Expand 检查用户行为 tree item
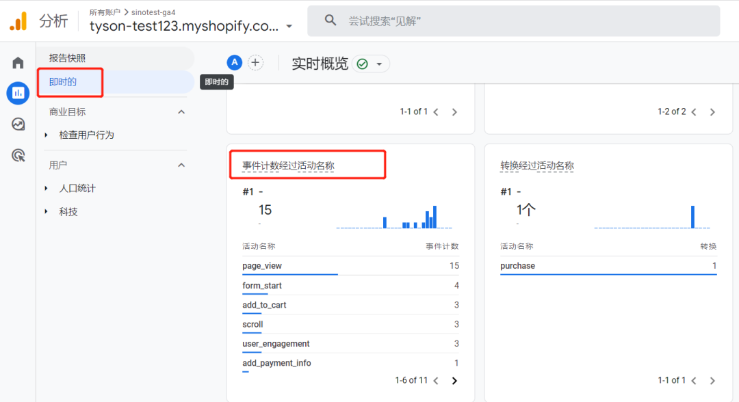The height and width of the screenshot is (402, 739). coord(47,135)
